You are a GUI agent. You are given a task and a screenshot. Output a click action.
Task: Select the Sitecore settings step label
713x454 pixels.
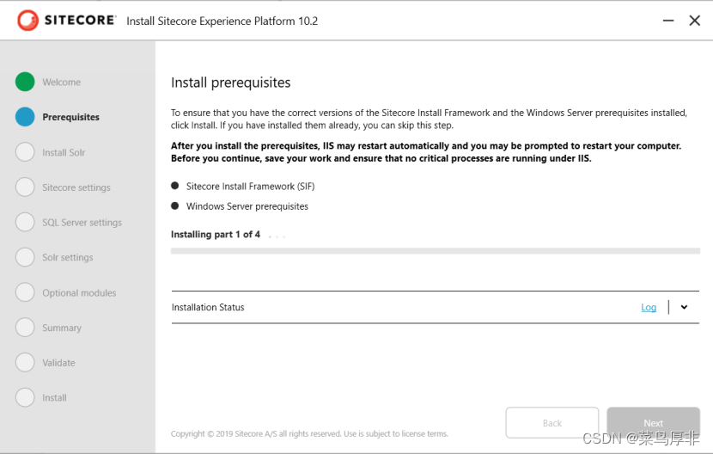click(x=76, y=187)
